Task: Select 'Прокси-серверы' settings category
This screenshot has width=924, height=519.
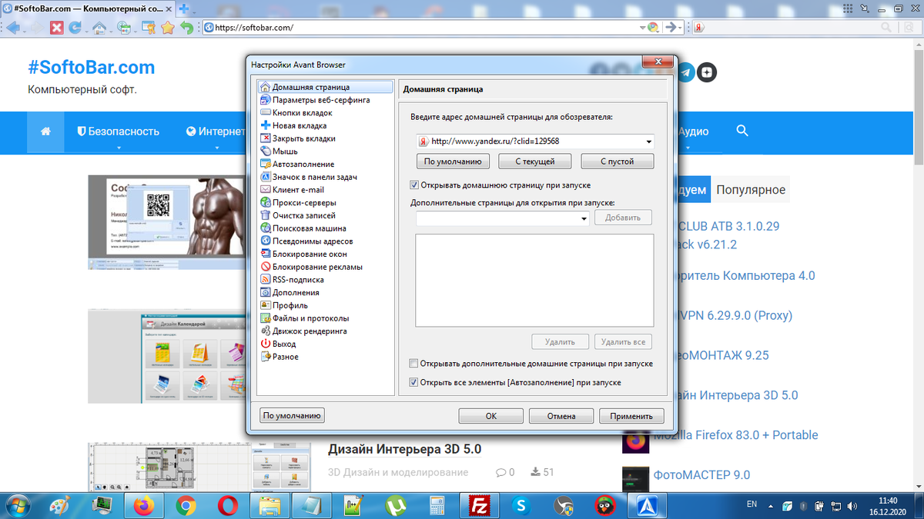Action: point(304,202)
